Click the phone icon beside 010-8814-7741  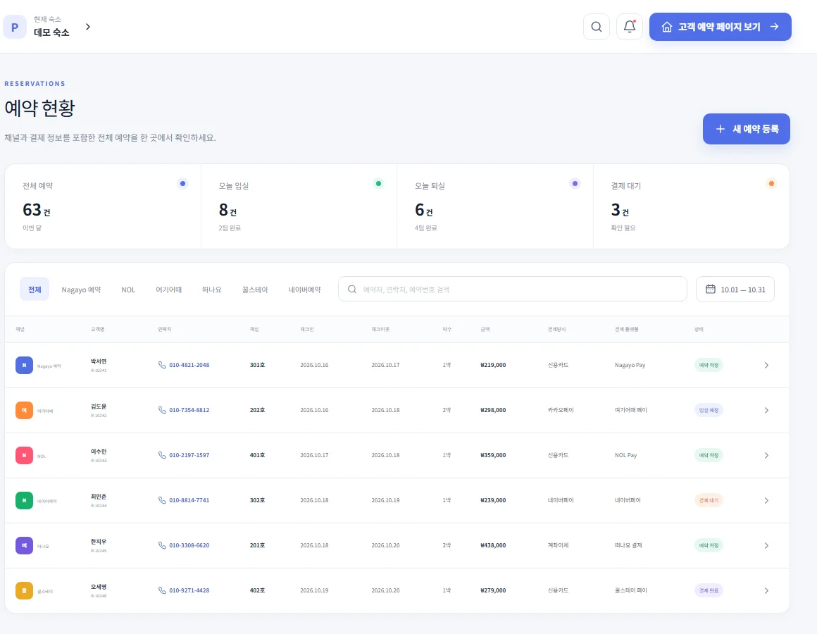click(162, 500)
